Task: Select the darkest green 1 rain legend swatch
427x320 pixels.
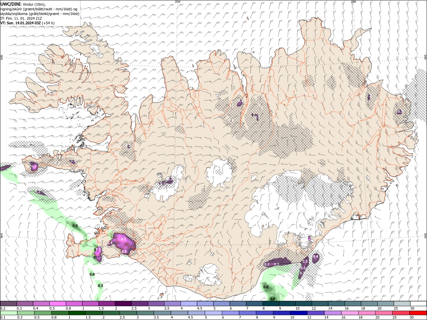Action: point(77,313)
